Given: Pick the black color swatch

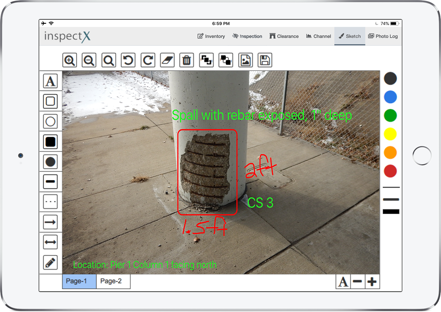Looking at the screenshot, I should (x=390, y=79).
